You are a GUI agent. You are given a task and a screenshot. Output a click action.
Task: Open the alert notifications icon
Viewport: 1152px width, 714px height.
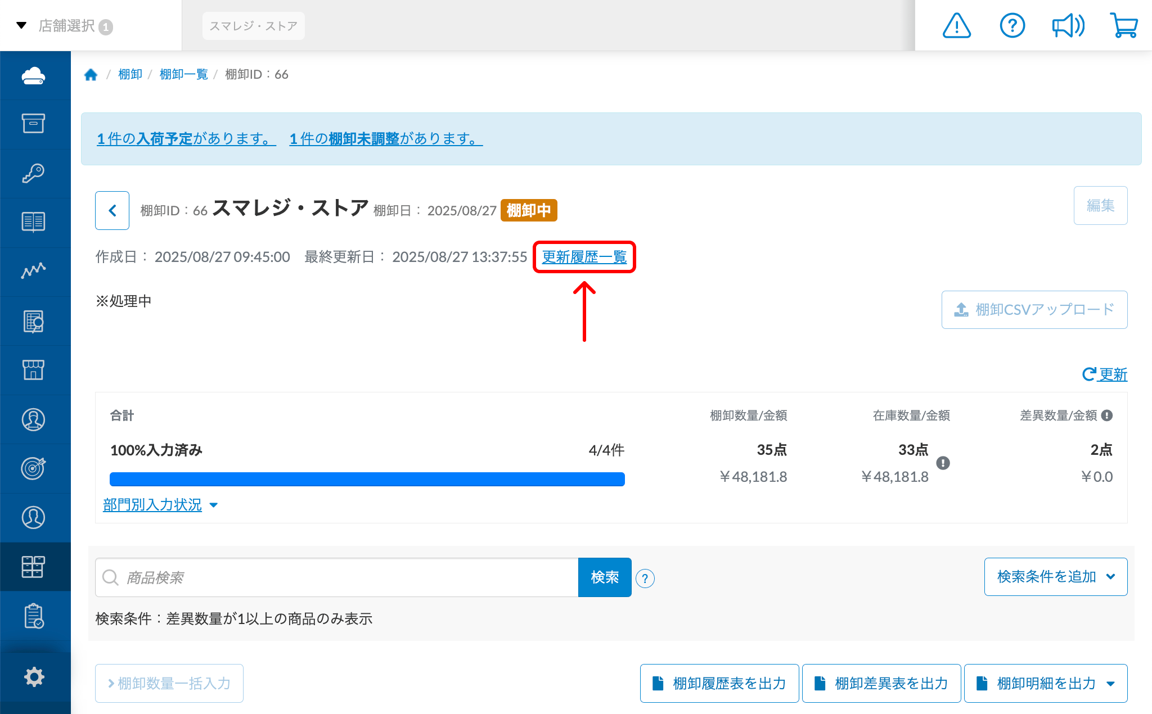956,25
